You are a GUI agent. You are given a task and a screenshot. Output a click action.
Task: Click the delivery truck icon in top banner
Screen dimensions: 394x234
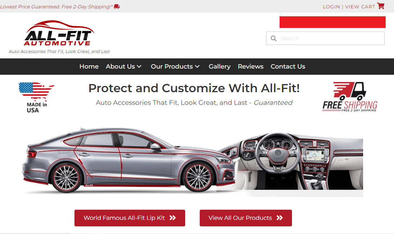pos(117,7)
